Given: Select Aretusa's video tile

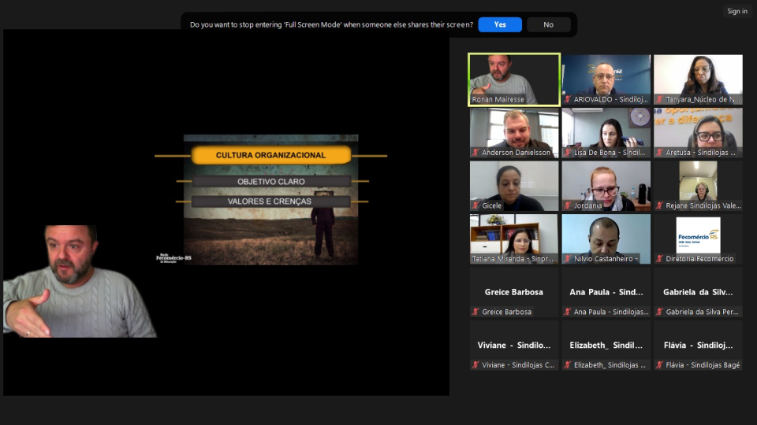Looking at the screenshot, I should (x=698, y=129).
